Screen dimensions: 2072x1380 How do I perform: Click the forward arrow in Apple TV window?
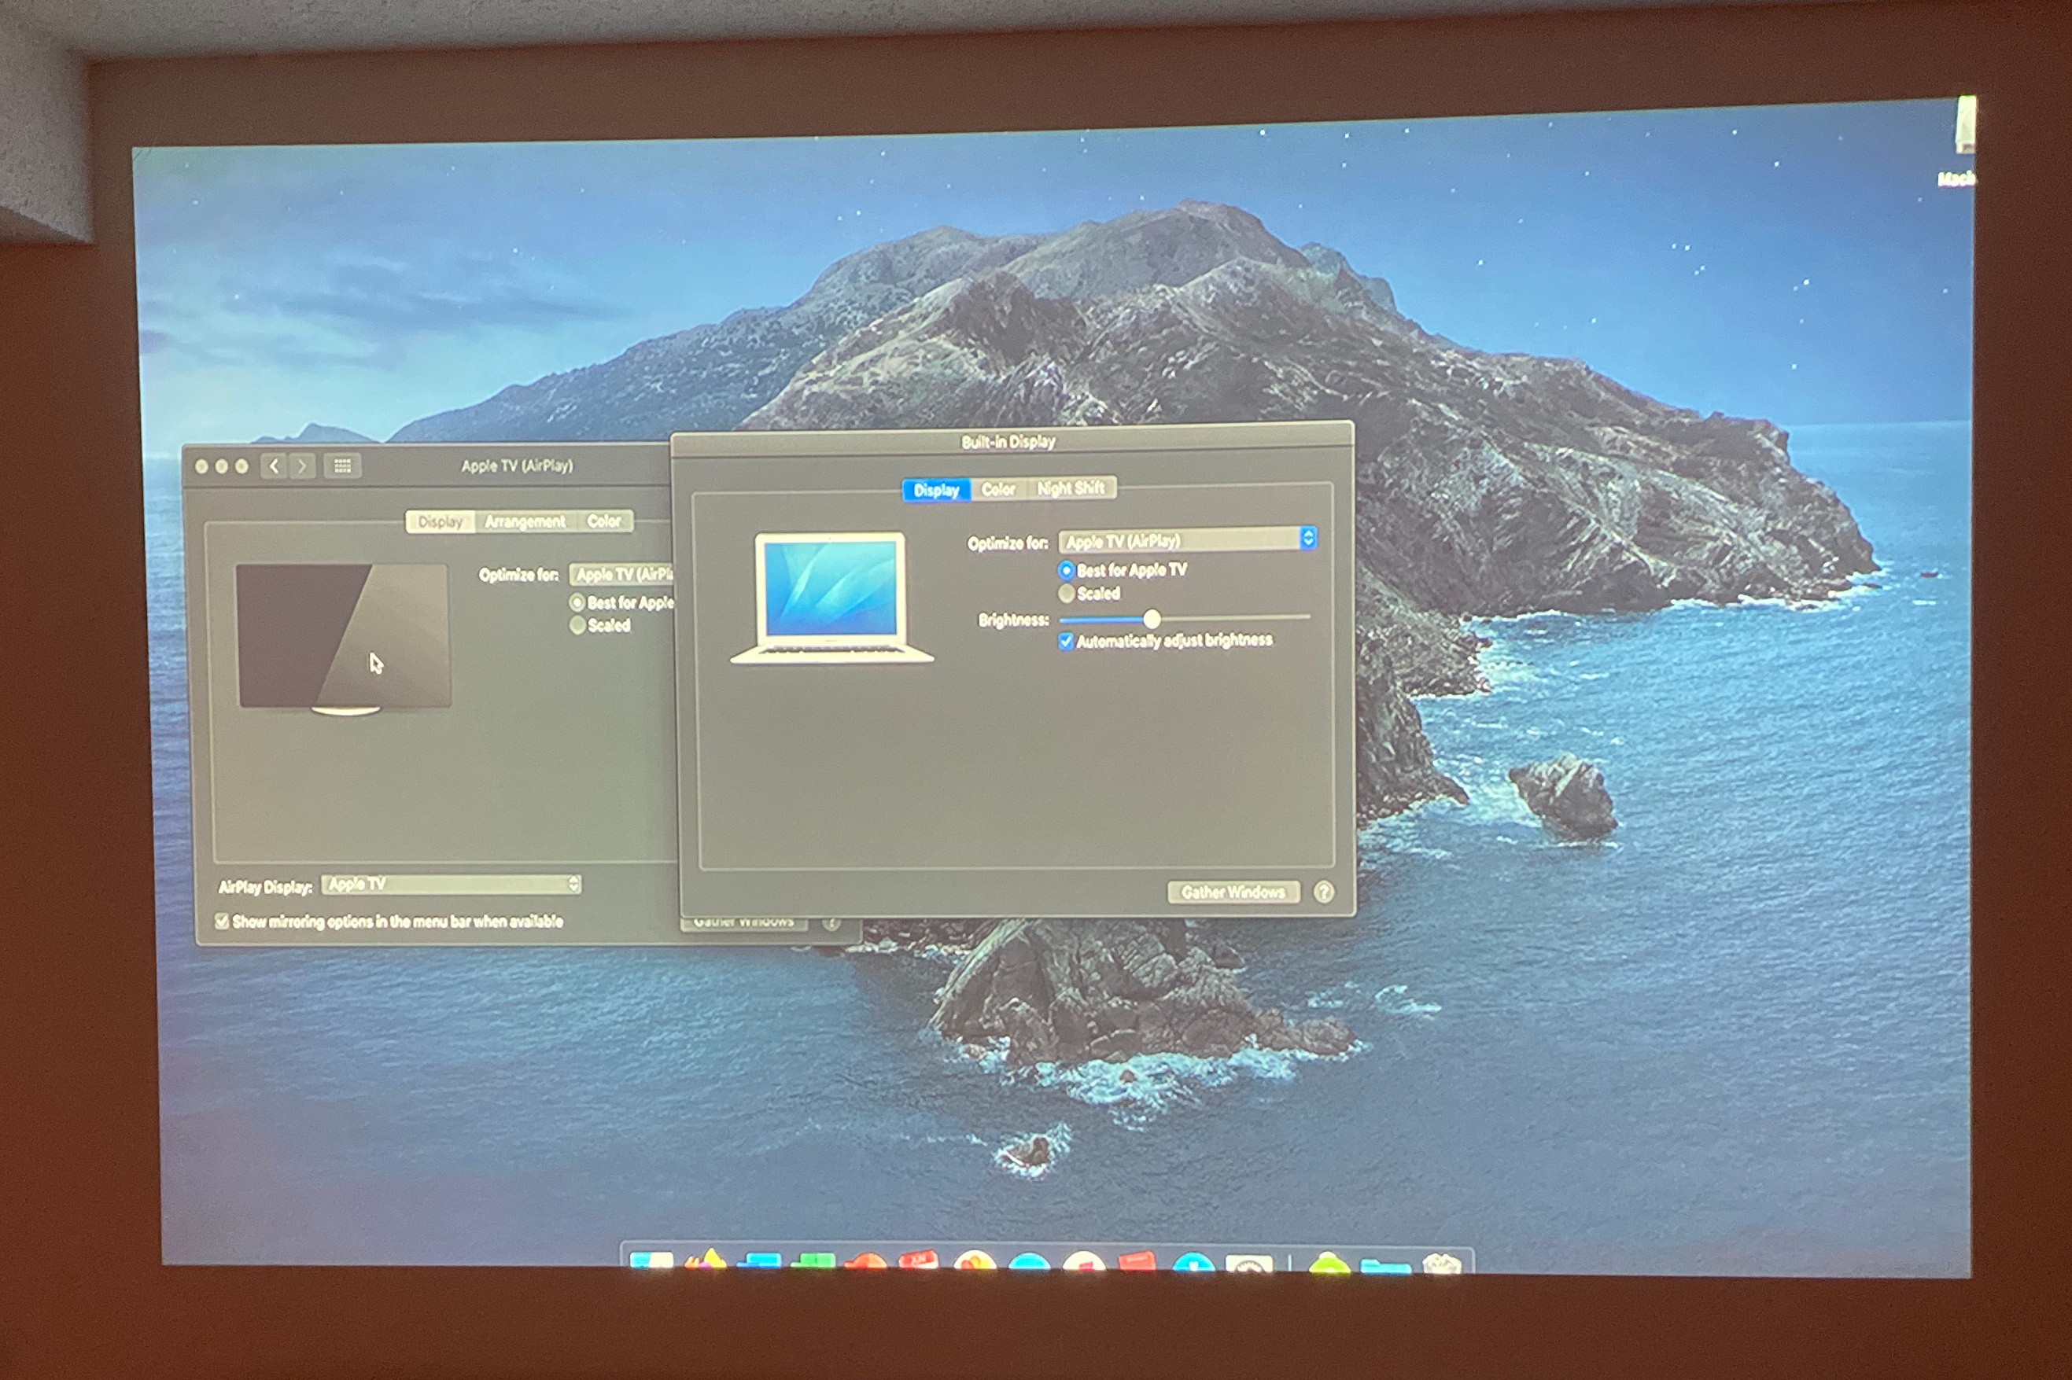(x=302, y=466)
